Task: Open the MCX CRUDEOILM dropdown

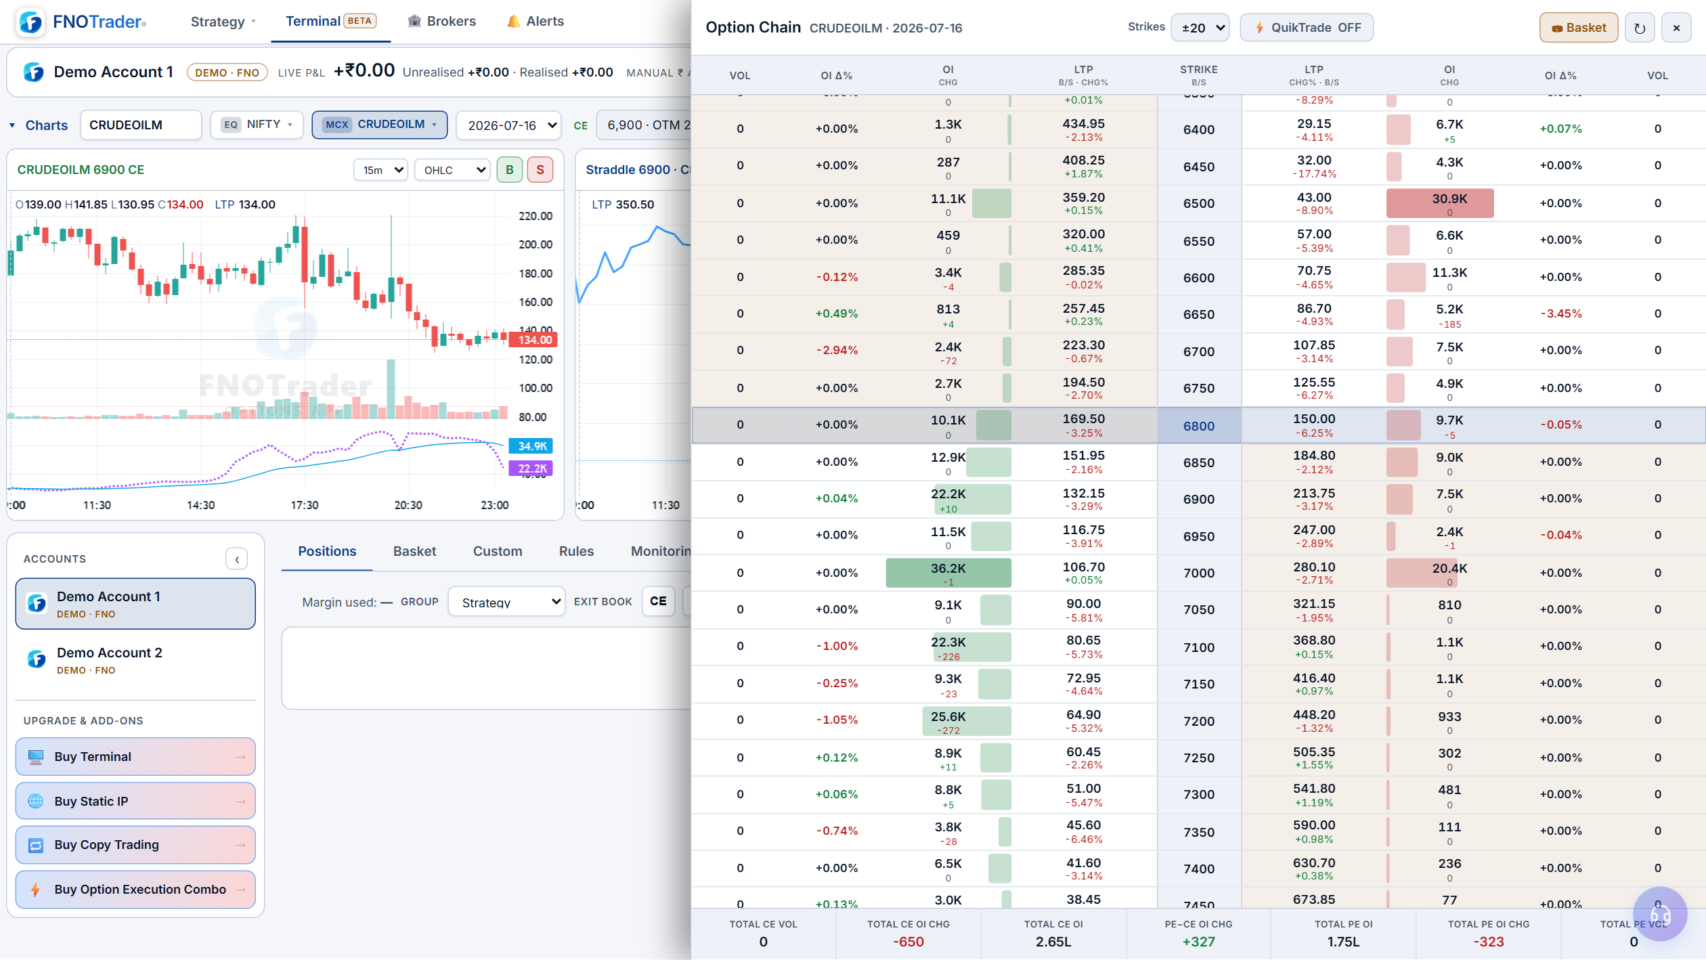Action: tap(380, 125)
